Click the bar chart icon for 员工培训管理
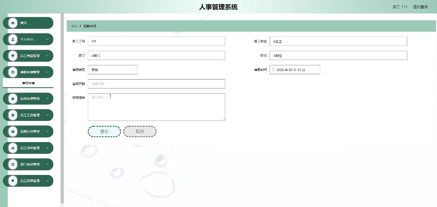This screenshot has height=207, width=437. pos(13,148)
